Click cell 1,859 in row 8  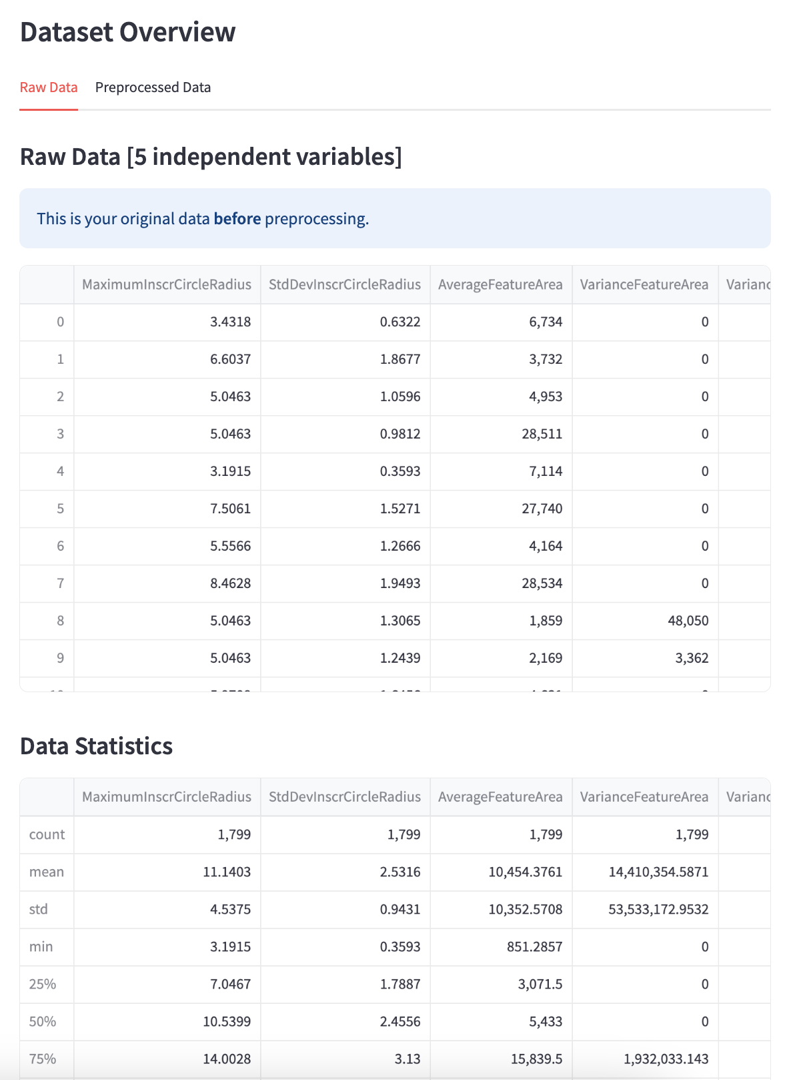click(x=501, y=621)
